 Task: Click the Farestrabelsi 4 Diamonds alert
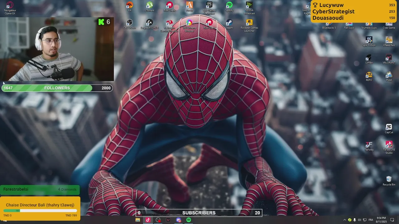coord(40,189)
